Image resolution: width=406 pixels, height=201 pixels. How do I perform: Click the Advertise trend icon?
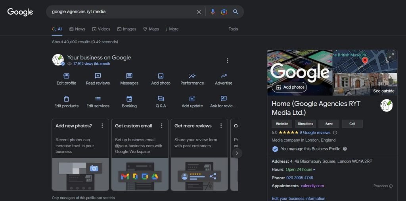pos(224,76)
